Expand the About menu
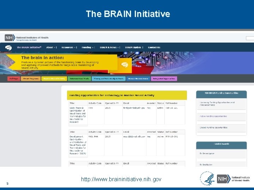Viewport: 254px width, 190px height. (x=51, y=47)
